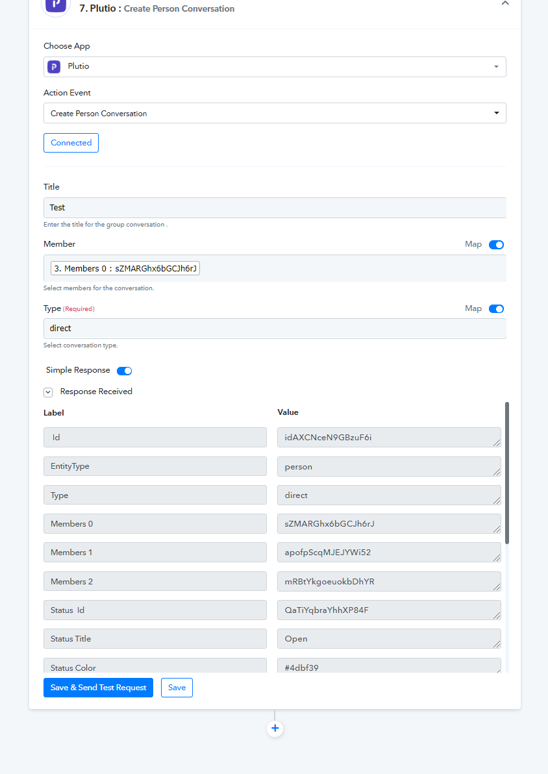548x774 pixels.
Task: Open the Action Event dropdown
Action: (275, 113)
